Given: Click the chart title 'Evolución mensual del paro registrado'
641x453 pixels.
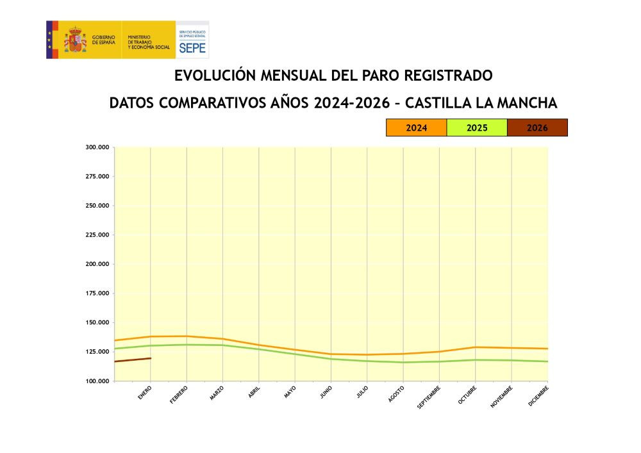Looking at the screenshot, I should pyautogui.click(x=333, y=76).
